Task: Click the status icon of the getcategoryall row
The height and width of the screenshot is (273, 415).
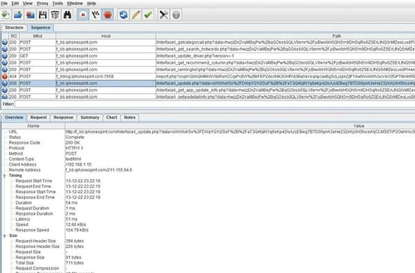Action: coord(5,42)
